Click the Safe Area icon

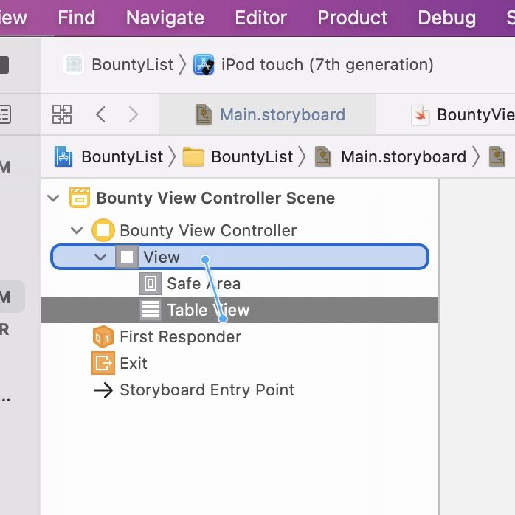point(151,283)
